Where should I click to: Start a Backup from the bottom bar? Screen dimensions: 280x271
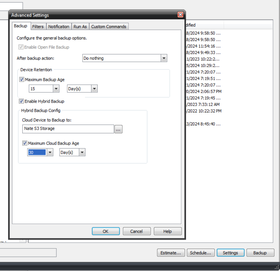[260, 252]
